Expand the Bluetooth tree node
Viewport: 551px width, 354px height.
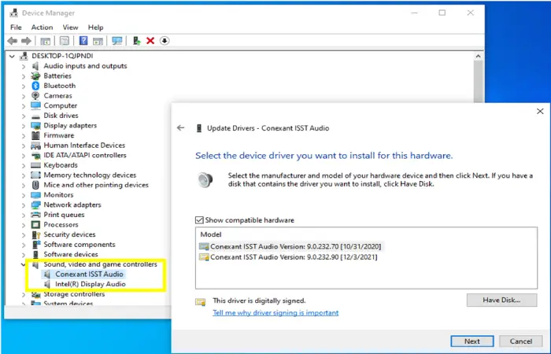tap(24, 86)
